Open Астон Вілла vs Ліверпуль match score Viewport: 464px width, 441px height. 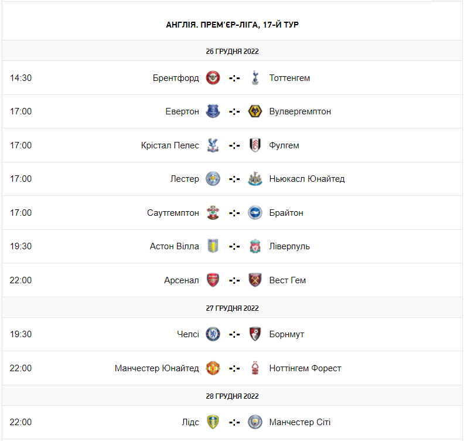click(234, 246)
